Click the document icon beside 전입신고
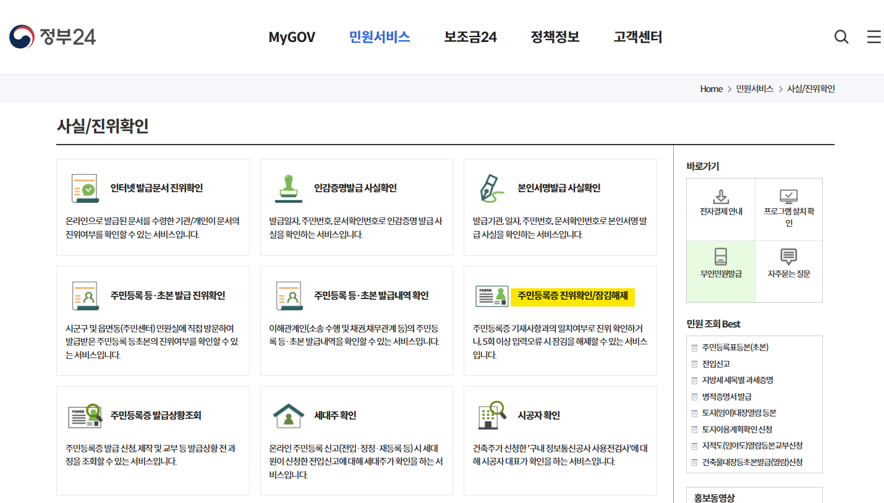884x503 pixels. pyautogui.click(x=695, y=364)
